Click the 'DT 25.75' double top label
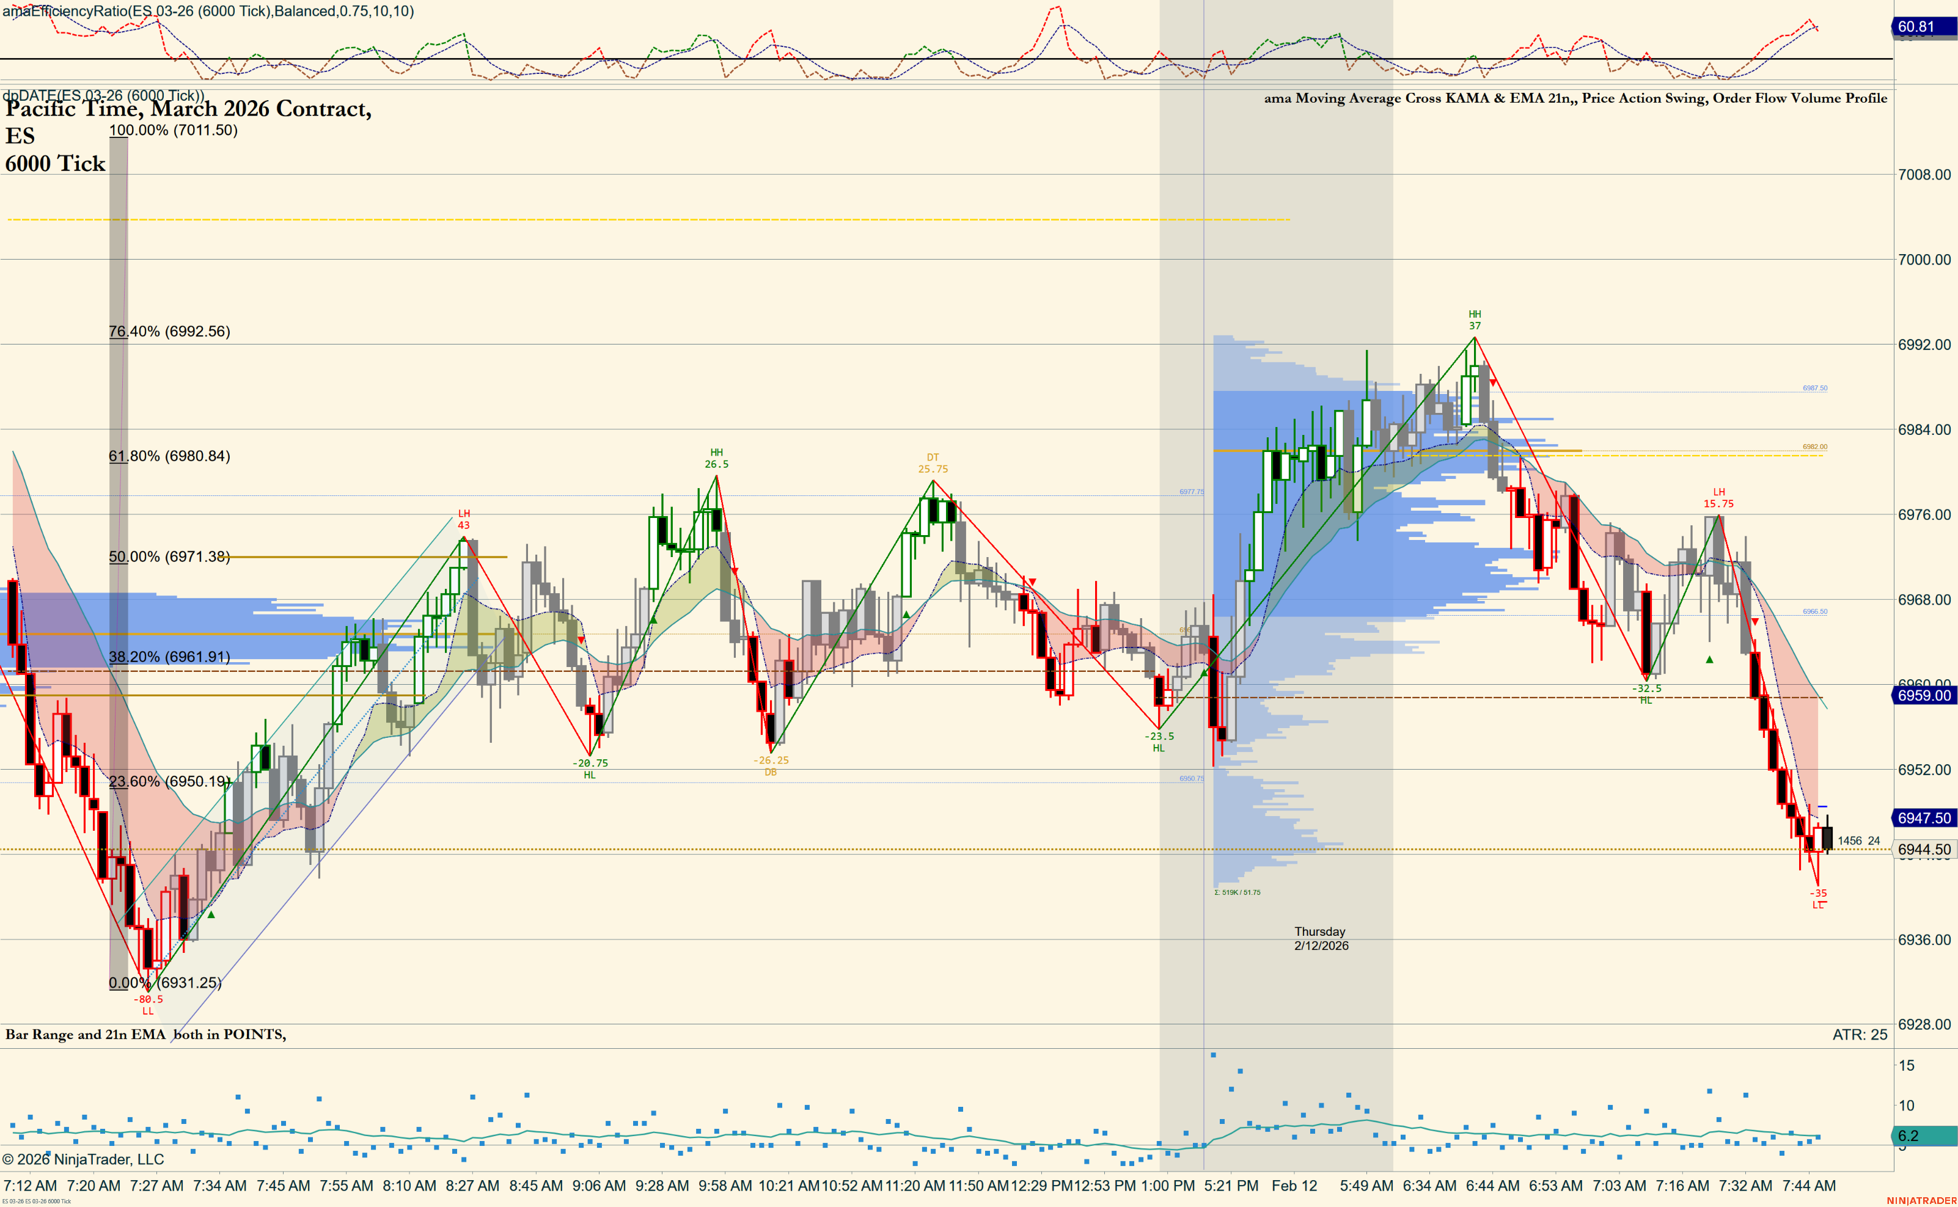This screenshot has width=1958, height=1207. (933, 463)
